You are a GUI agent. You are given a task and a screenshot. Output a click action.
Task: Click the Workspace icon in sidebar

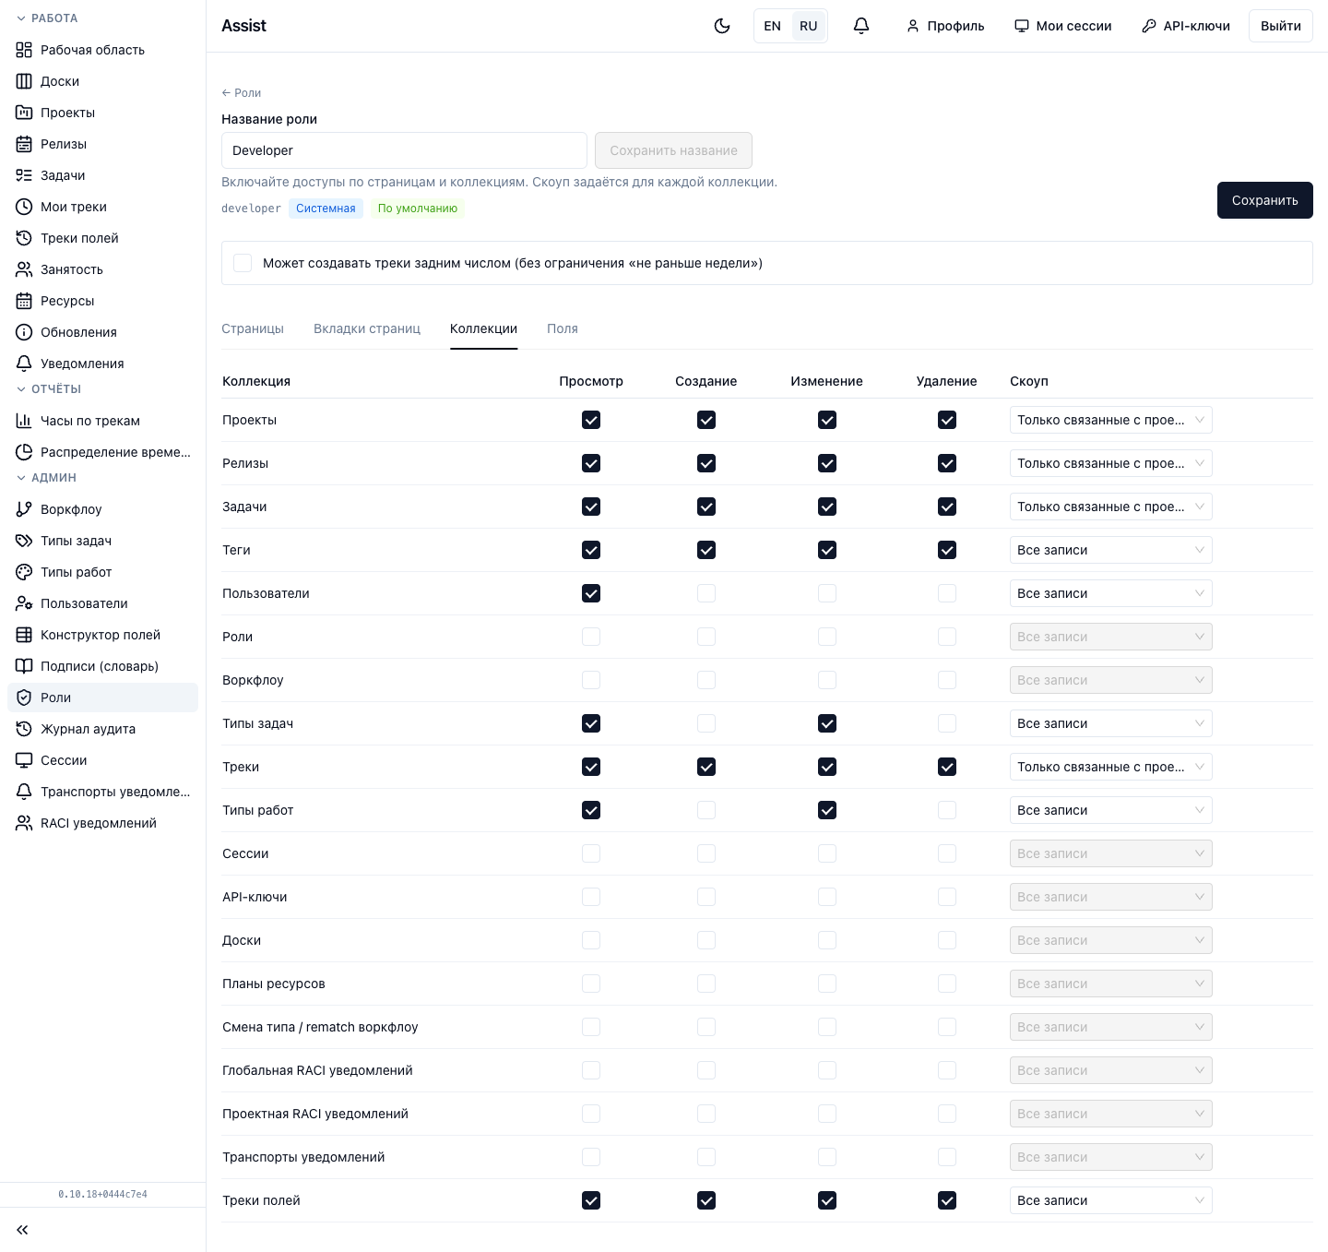[x=24, y=50]
